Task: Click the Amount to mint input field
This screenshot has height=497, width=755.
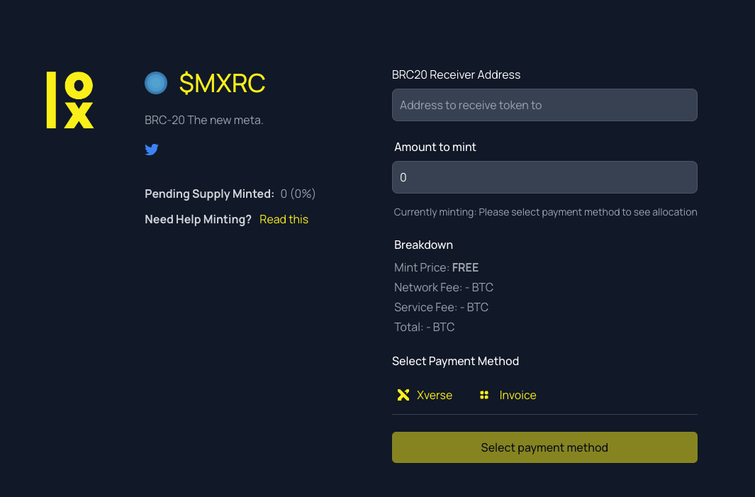Action: tap(544, 177)
